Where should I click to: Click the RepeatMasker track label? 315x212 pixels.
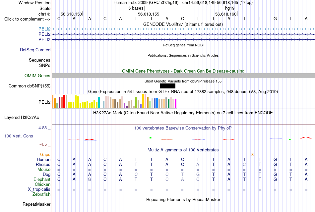pos(36,204)
